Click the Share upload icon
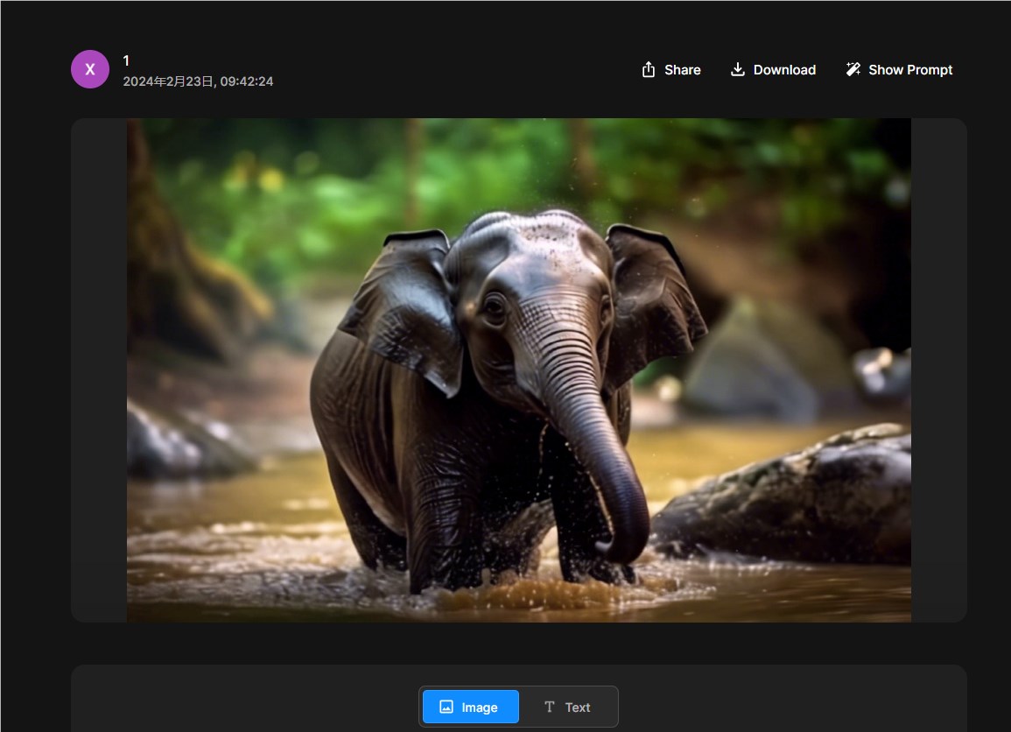 [x=648, y=70]
